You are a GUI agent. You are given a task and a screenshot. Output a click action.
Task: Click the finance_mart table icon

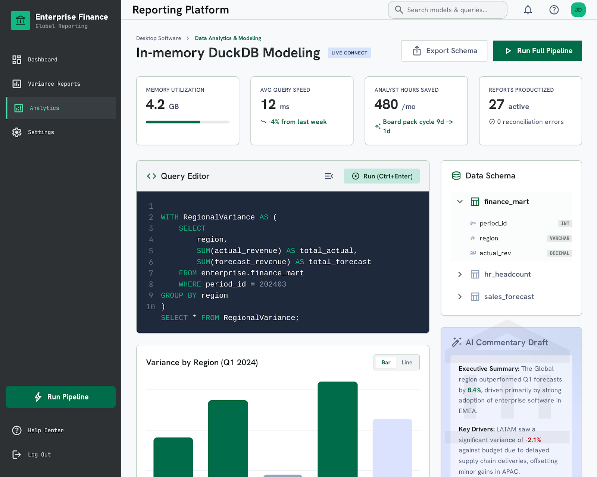click(x=475, y=202)
